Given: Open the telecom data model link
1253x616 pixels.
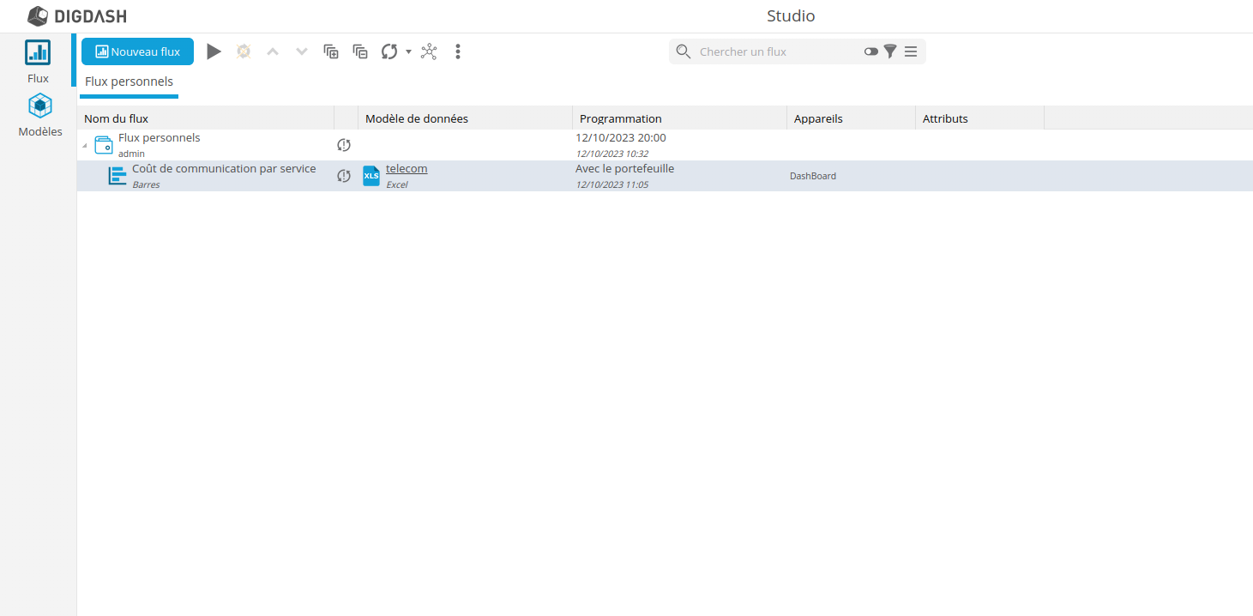Looking at the screenshot, I should (x=407, y=169).
